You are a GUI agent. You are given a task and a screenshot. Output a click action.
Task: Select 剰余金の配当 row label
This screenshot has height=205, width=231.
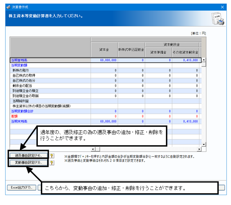50,86
